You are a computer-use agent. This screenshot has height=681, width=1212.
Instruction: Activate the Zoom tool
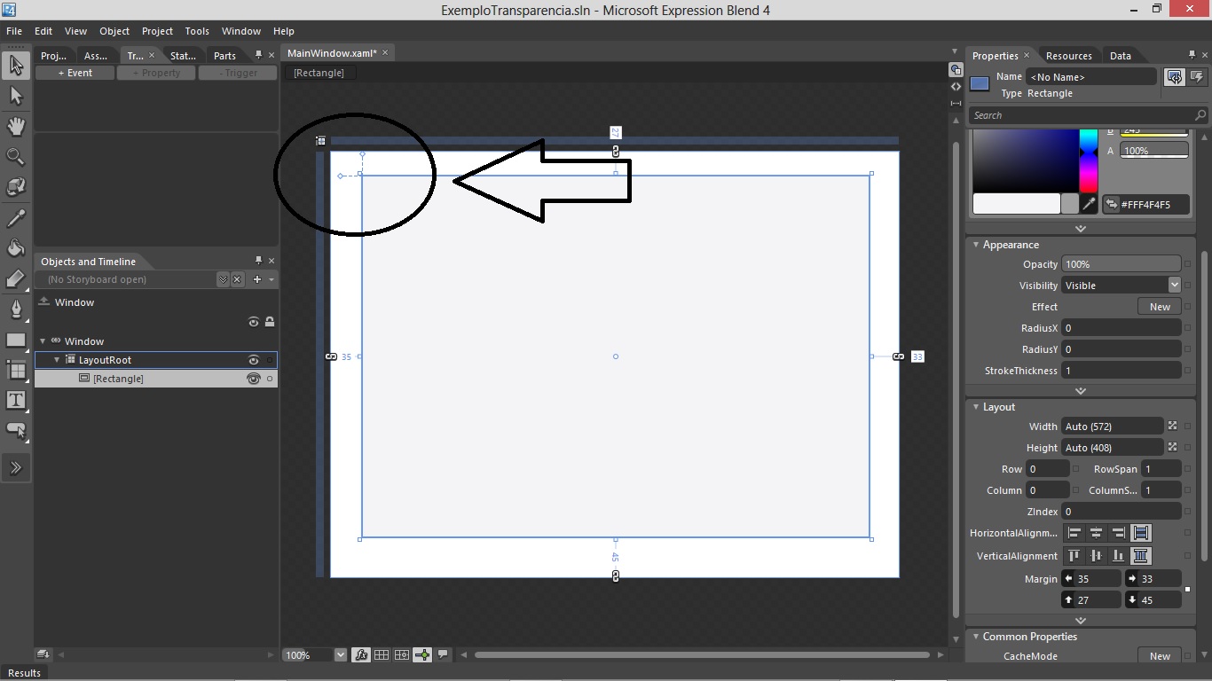coord(15,156)
